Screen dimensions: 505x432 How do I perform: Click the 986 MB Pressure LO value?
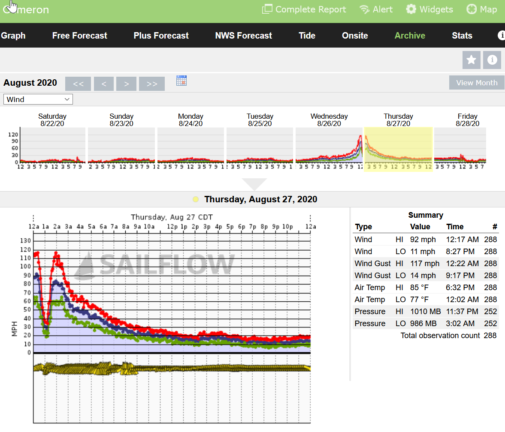tap(423, 324)
